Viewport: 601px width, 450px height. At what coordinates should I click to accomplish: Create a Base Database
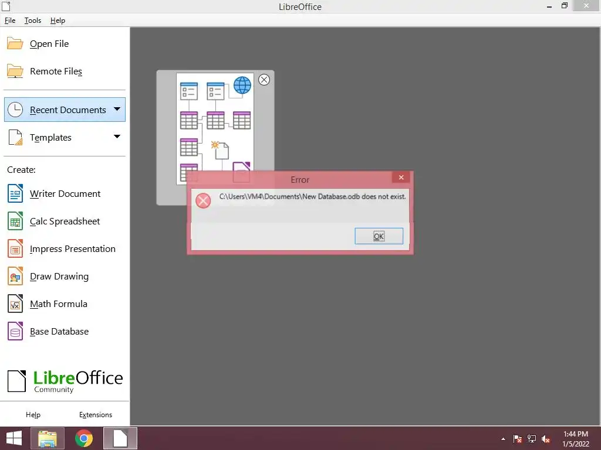[59, 332]
